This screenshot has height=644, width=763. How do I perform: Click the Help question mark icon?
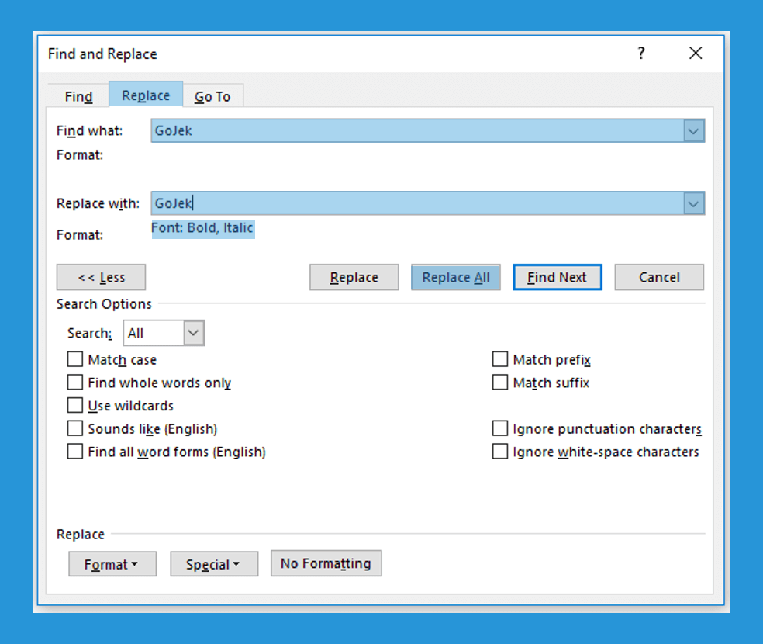click(x=641, y=53)
